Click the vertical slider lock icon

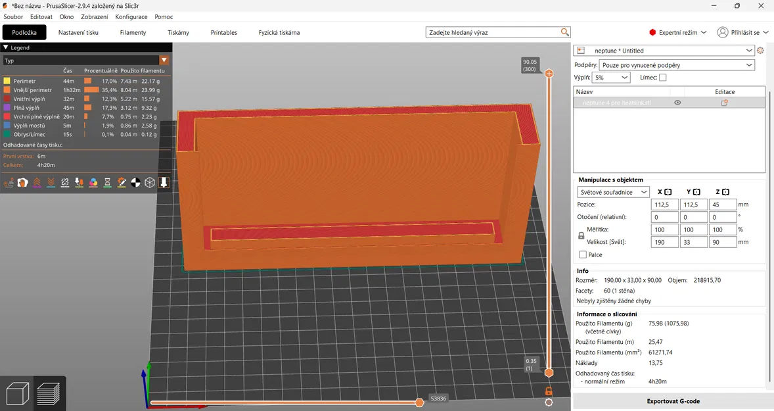click(x=549, y=391)
